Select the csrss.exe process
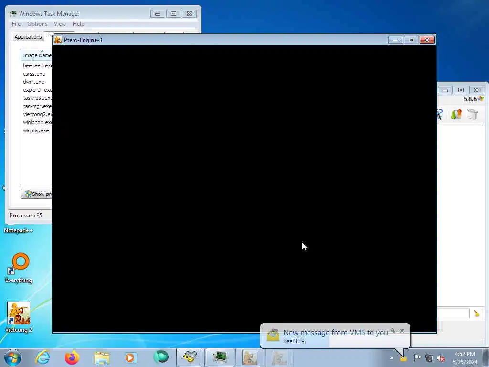Viewport: 489px width, 367px height. click(x=34, y=74)
